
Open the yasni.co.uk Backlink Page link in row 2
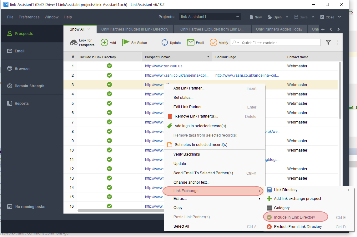[x=247, y=75]
